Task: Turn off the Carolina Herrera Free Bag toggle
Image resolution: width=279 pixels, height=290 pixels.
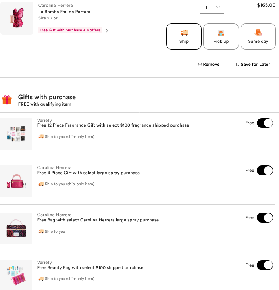Action: click(x=265, y=218)
